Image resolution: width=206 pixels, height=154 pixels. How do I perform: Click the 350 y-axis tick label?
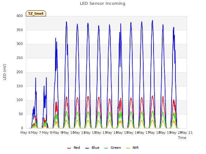point(20,30)
